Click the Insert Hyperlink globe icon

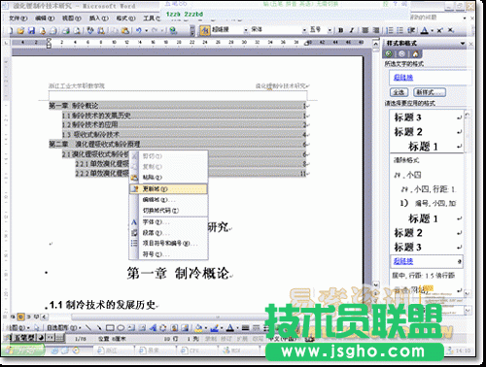173,30
